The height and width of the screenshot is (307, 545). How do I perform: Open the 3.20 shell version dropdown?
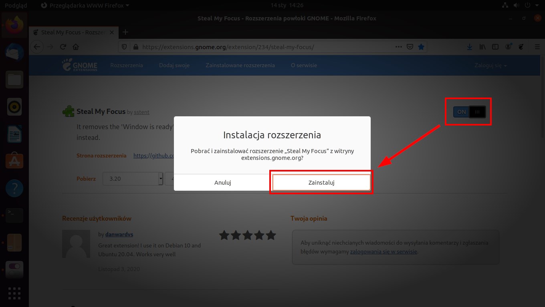[133, 179]
